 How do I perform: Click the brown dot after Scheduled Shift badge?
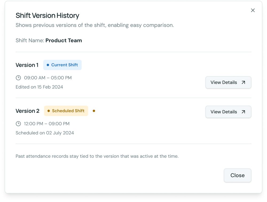94,111
